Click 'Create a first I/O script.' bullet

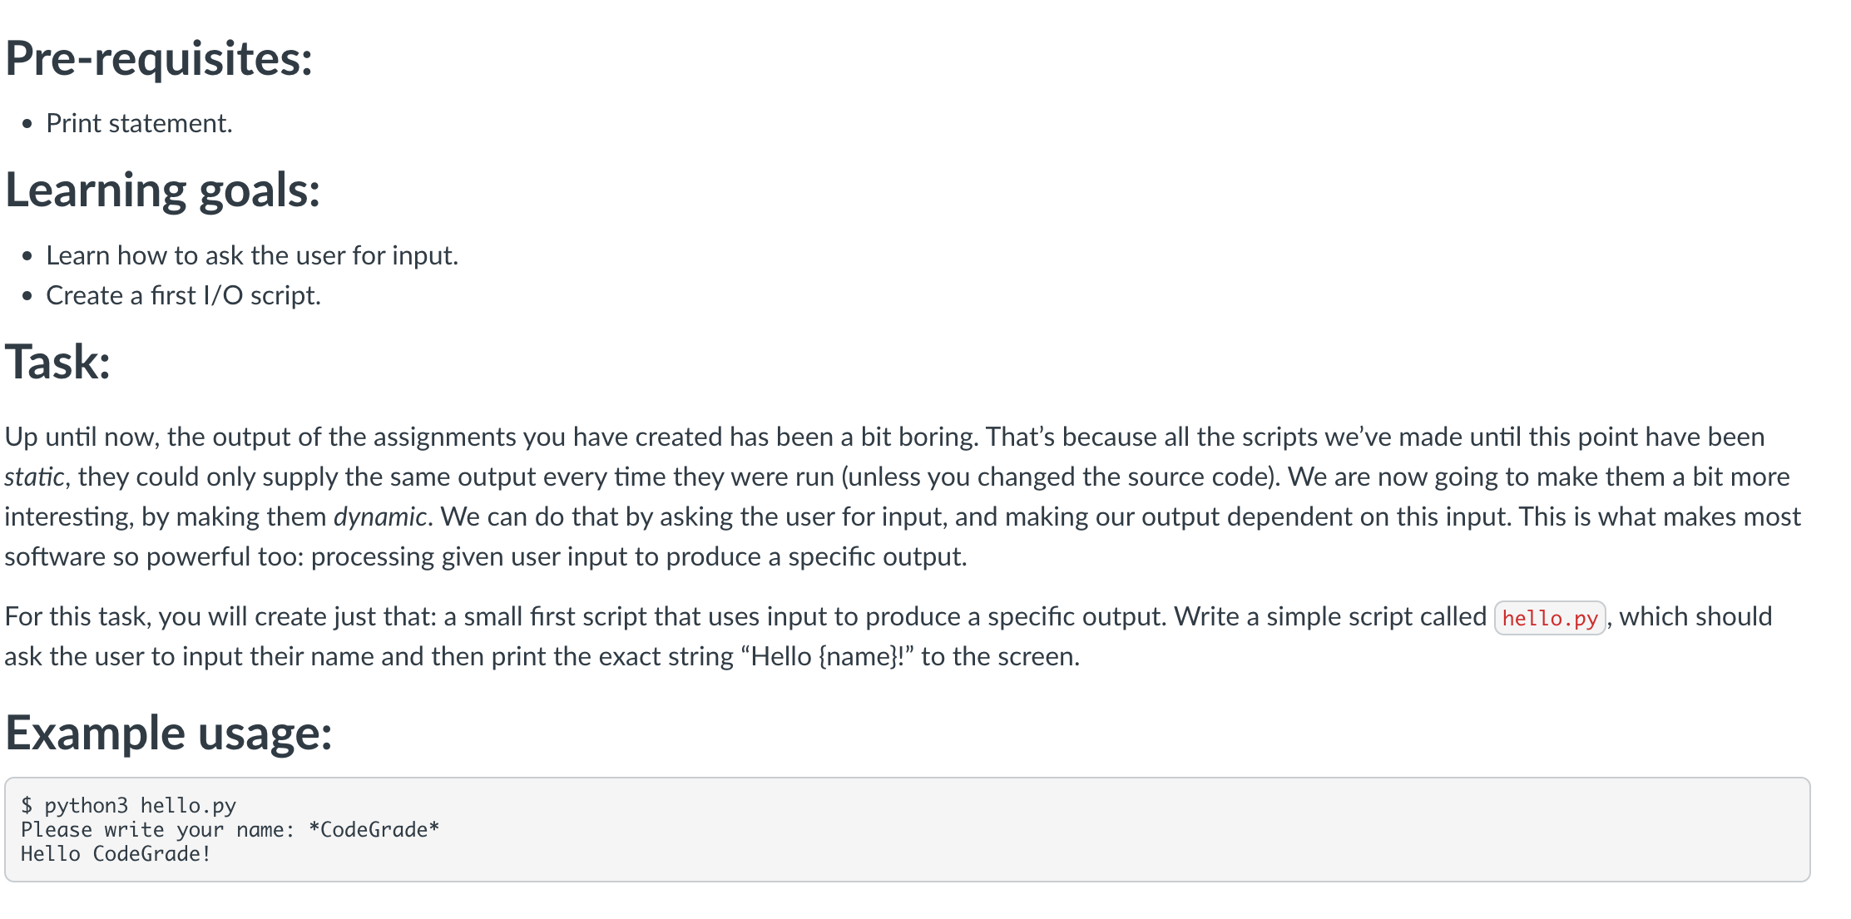183,295
